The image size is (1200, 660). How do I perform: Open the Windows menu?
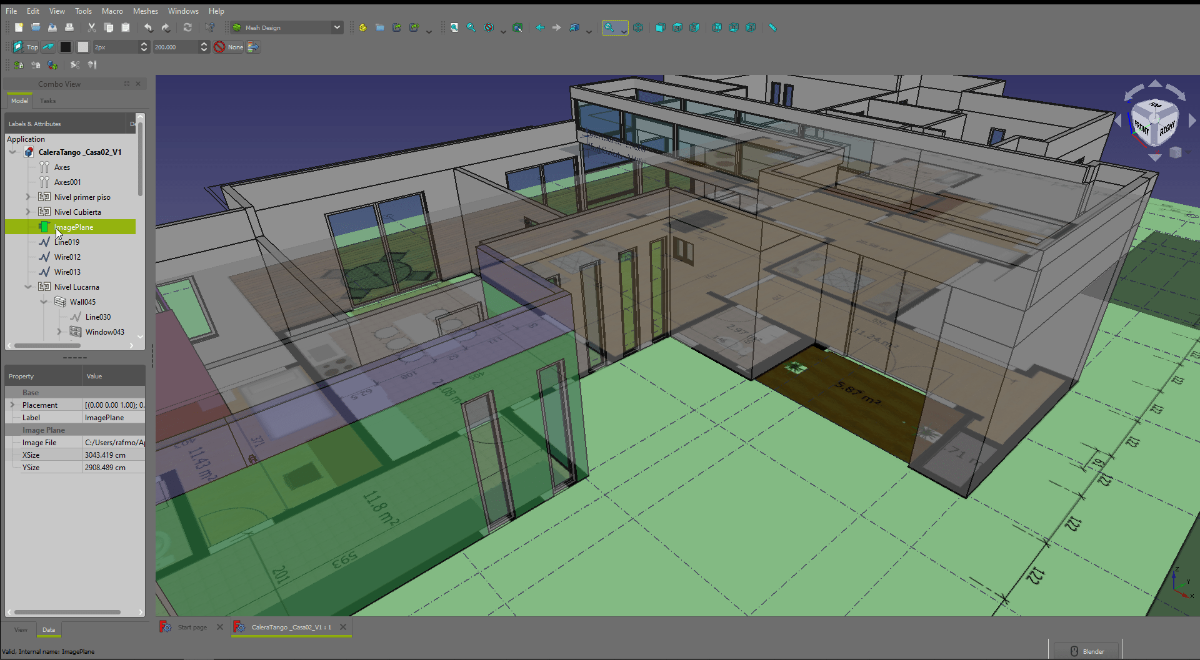pos(183,11)
